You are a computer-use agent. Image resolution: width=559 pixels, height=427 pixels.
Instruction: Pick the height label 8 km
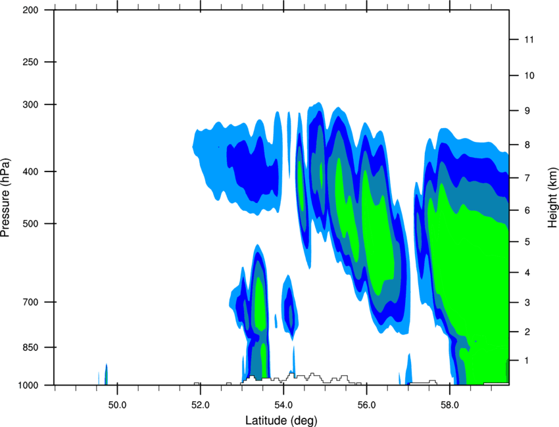pyautogui.click(x=527, y=145)
